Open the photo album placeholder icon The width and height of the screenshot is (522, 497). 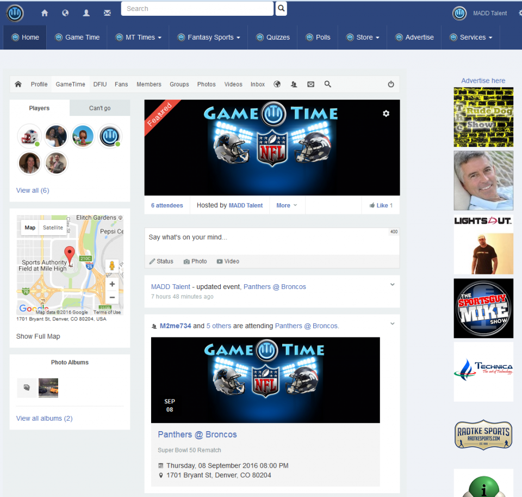click(27, 388)
